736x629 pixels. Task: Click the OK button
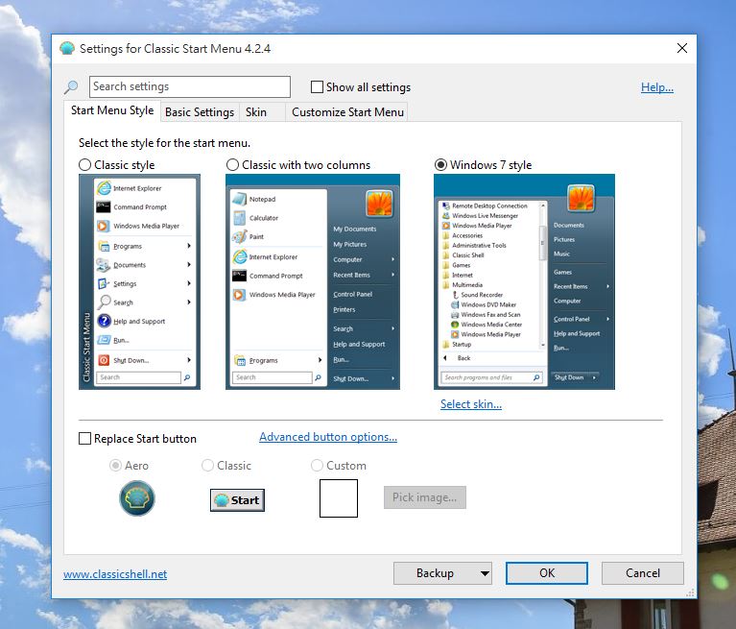(x=547, y=573)
